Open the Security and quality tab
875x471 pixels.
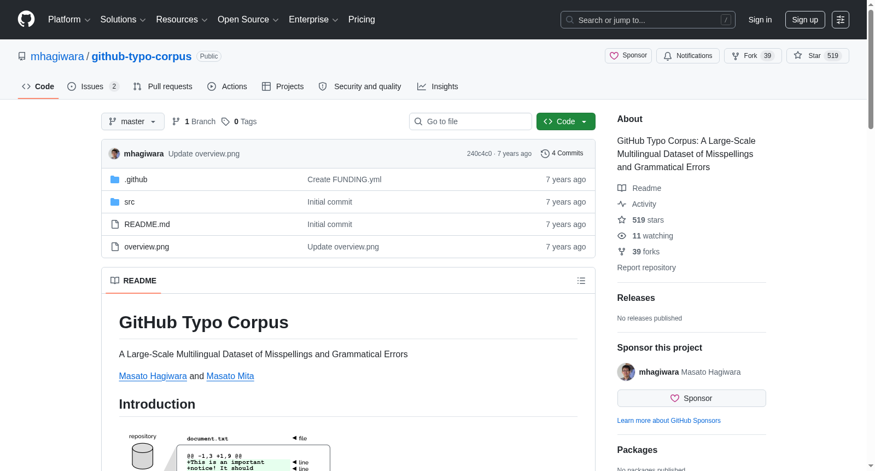pyautogui.click(x=360, y=86)
